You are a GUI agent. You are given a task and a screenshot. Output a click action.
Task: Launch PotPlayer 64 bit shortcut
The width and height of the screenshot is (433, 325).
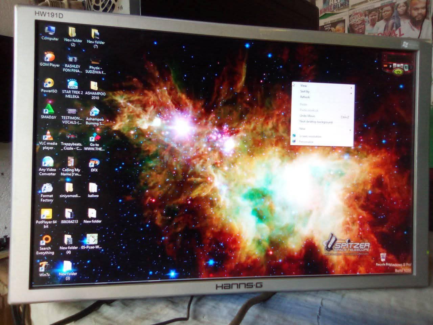tap(46, 219)
